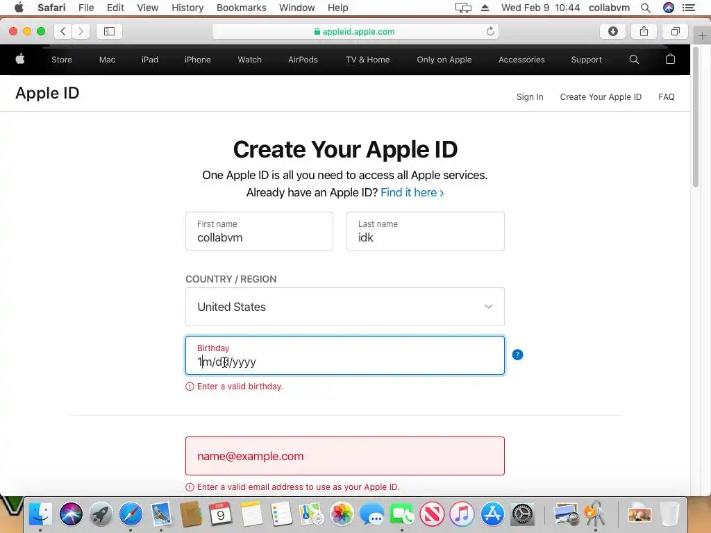
Task: Click Create Your Apple ID link
Action: [601, 97]
